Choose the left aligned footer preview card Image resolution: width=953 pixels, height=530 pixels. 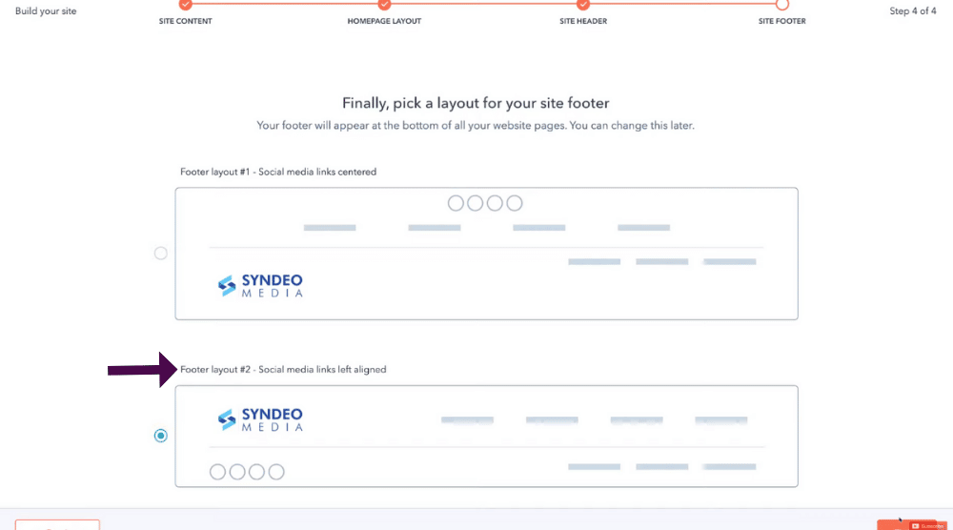click(486, 436)
